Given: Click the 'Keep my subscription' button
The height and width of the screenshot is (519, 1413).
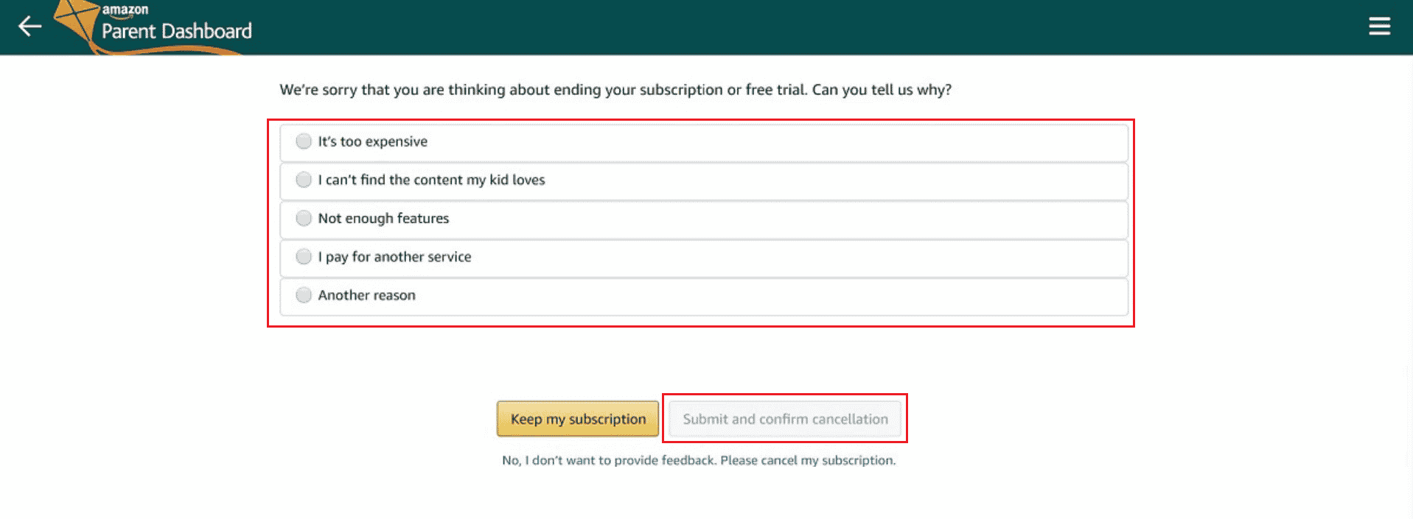Looking at the screenshot, I should point(577,418).
